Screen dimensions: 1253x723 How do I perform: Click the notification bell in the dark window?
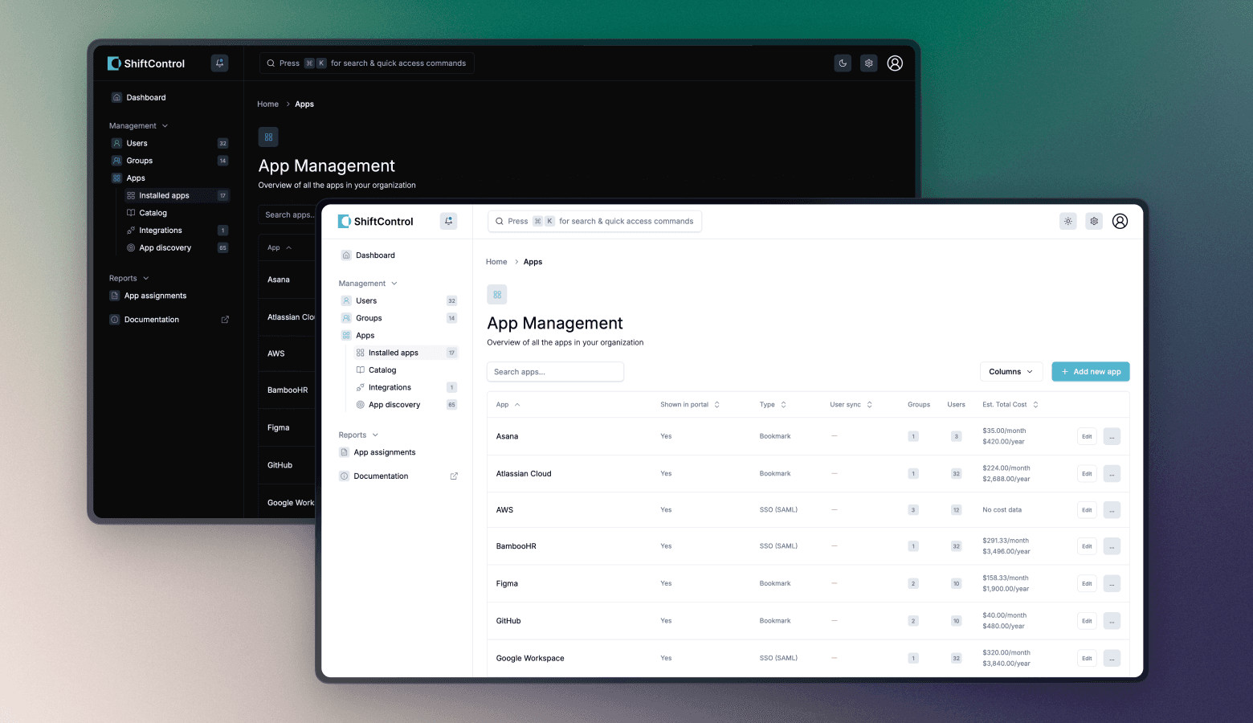click(219, 63)
